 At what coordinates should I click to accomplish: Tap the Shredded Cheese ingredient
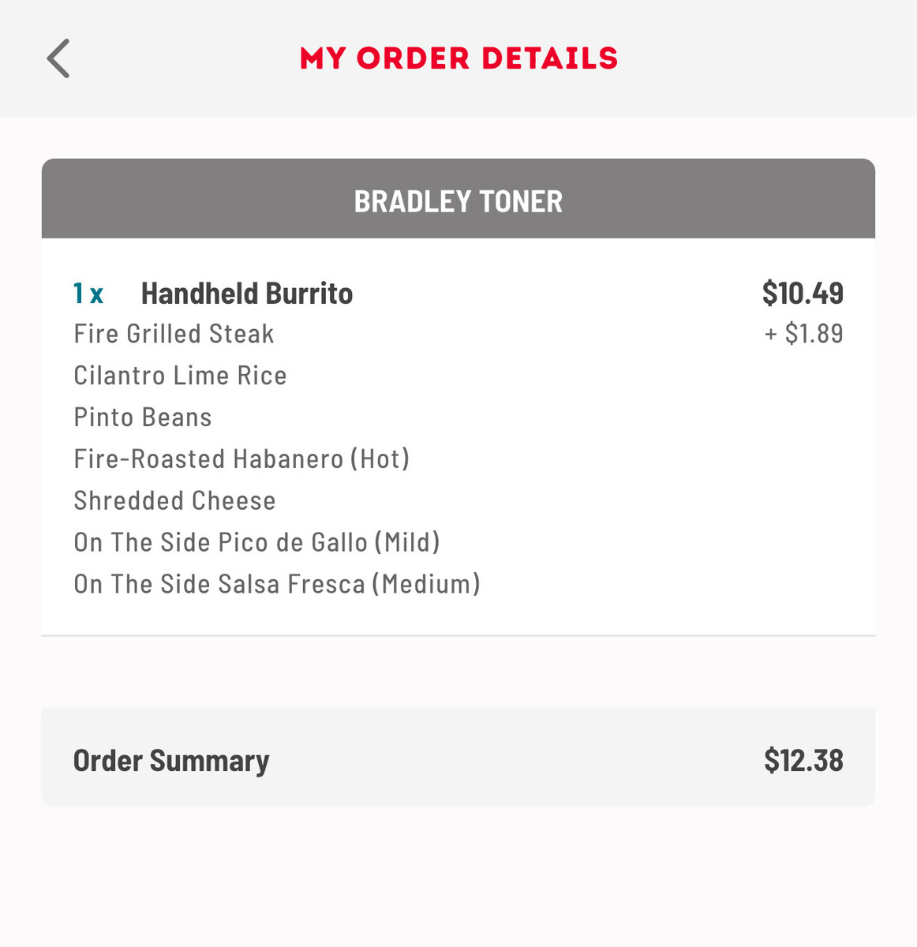174,501
